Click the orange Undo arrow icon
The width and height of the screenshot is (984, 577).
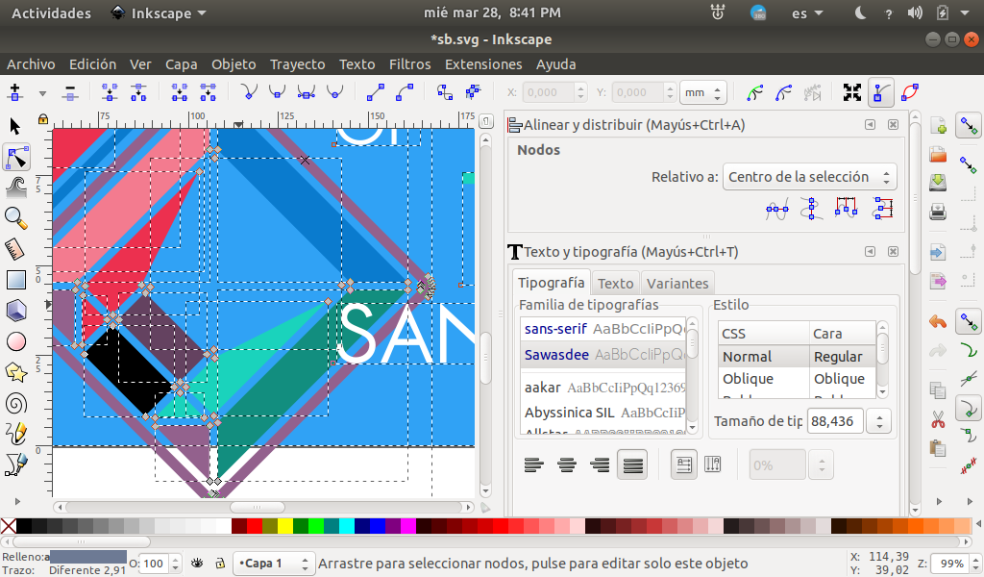pos(939,321)
